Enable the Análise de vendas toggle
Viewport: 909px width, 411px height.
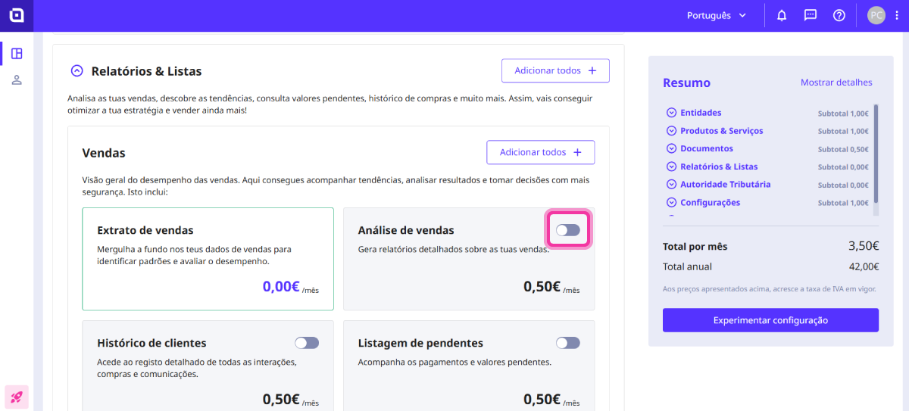pyautogui.click(x=567, y=230)
